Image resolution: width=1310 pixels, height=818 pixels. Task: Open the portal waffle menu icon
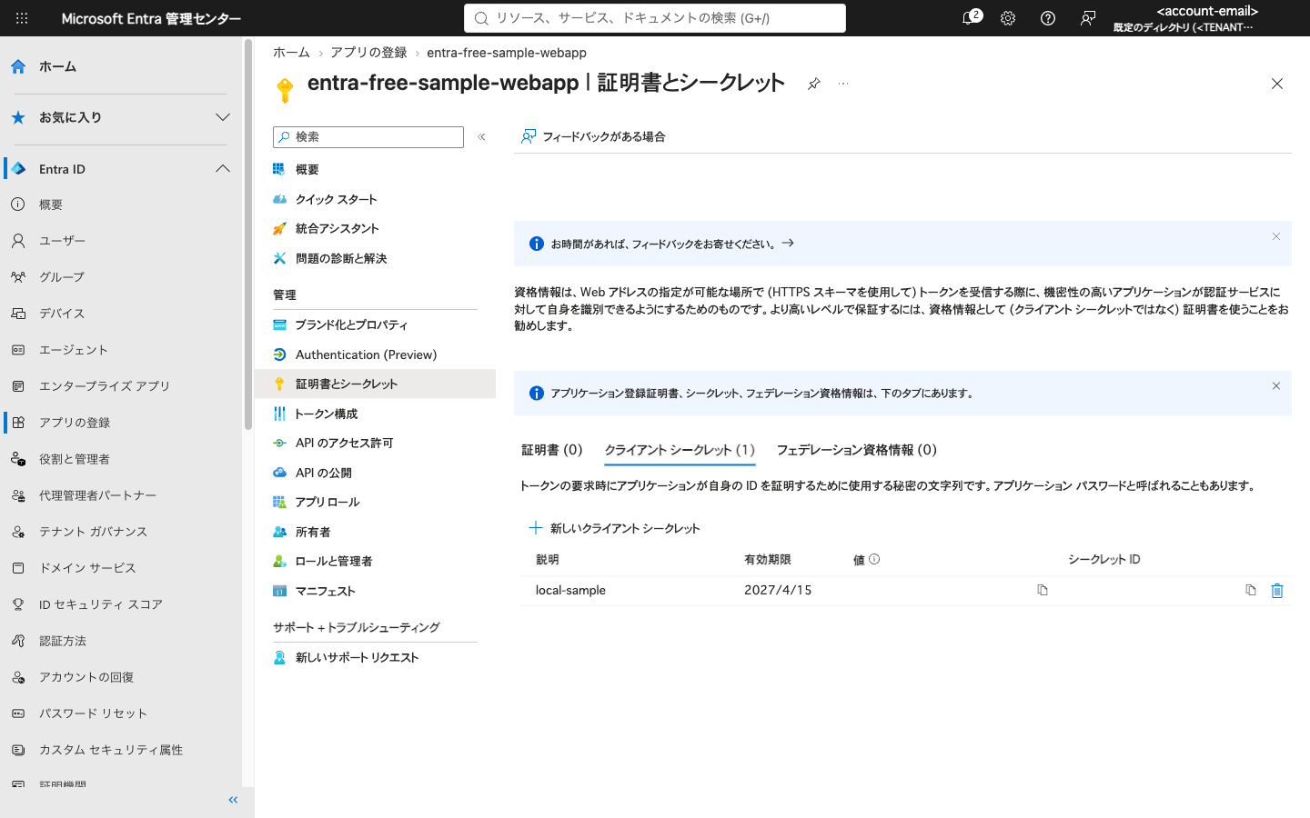(22, 18)
